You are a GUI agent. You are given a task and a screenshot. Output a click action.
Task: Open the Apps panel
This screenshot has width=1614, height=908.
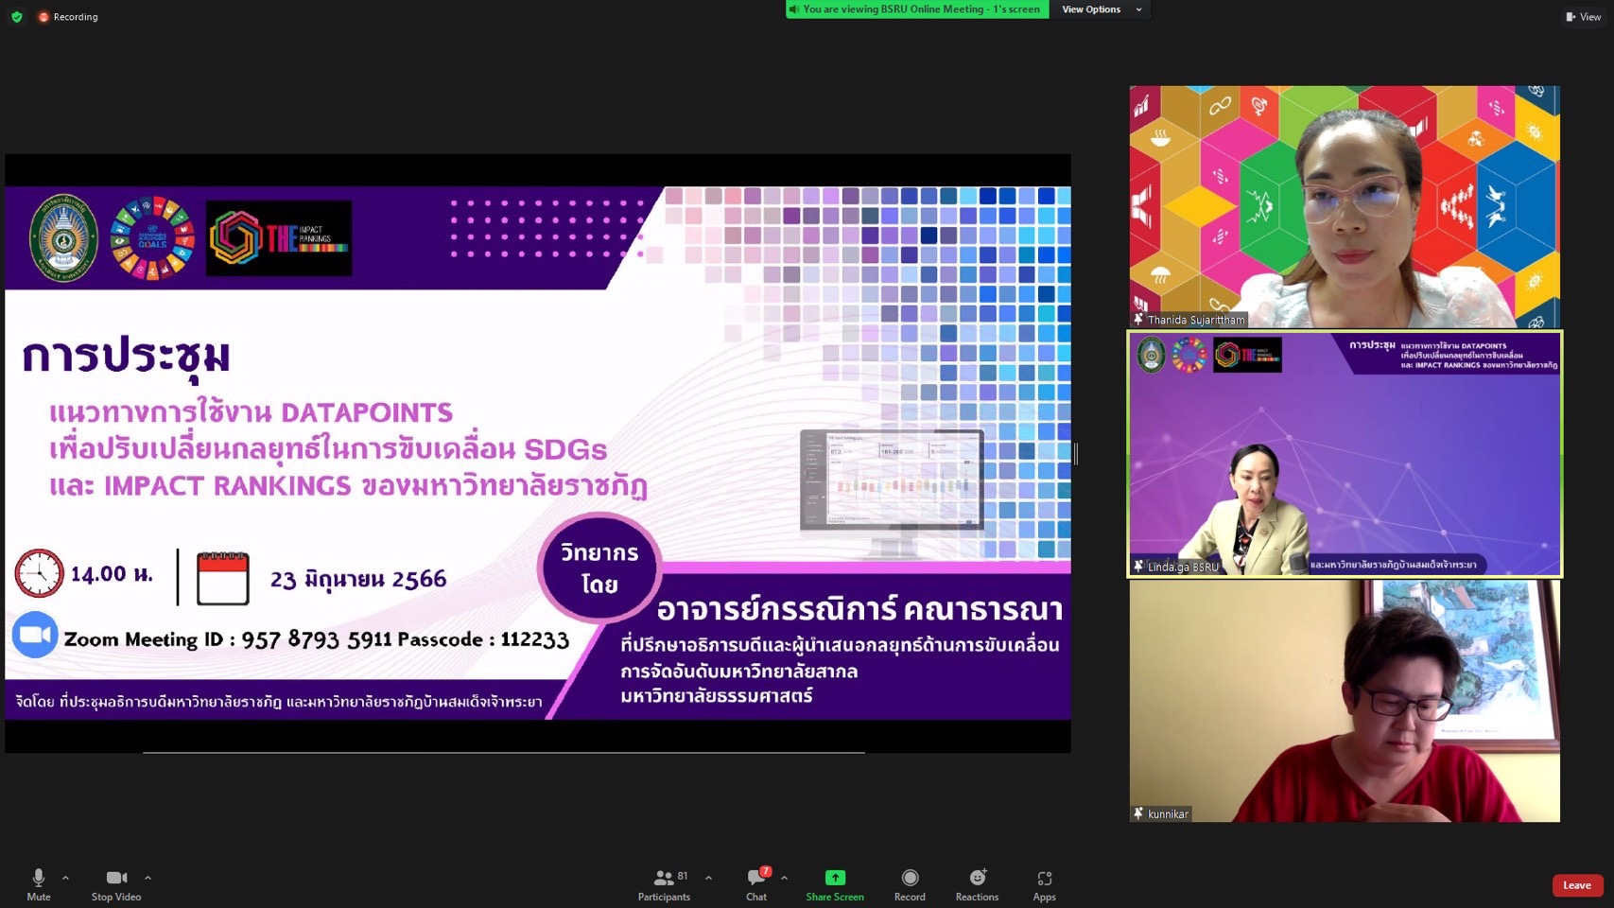tap(1044, 884)
